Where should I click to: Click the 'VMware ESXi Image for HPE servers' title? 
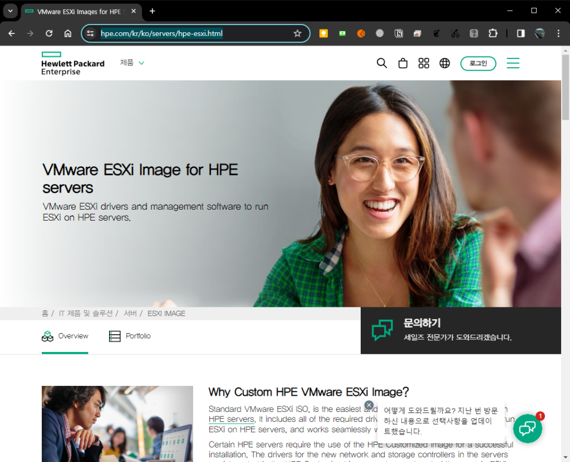tap(140, 178)
